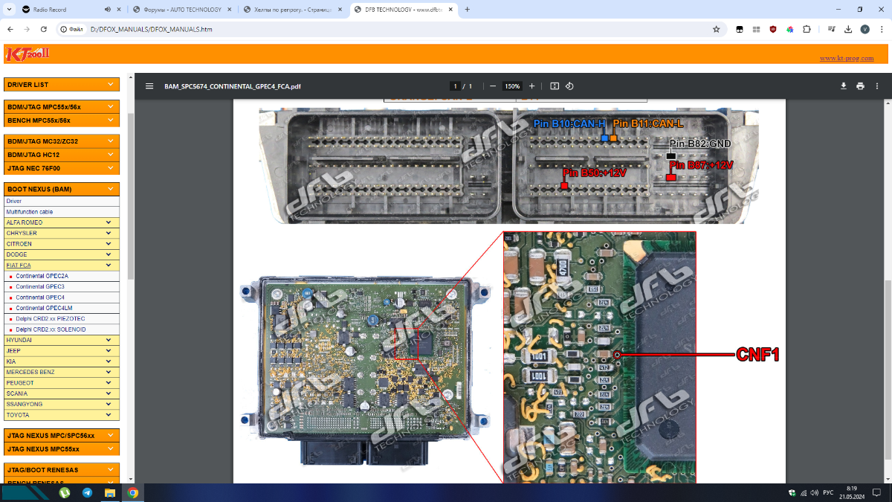The height and width of the screenshot is (502, 892).
Task: Expand BDM/JTAG MPC55x/56x section
Action: coord(62,106)
